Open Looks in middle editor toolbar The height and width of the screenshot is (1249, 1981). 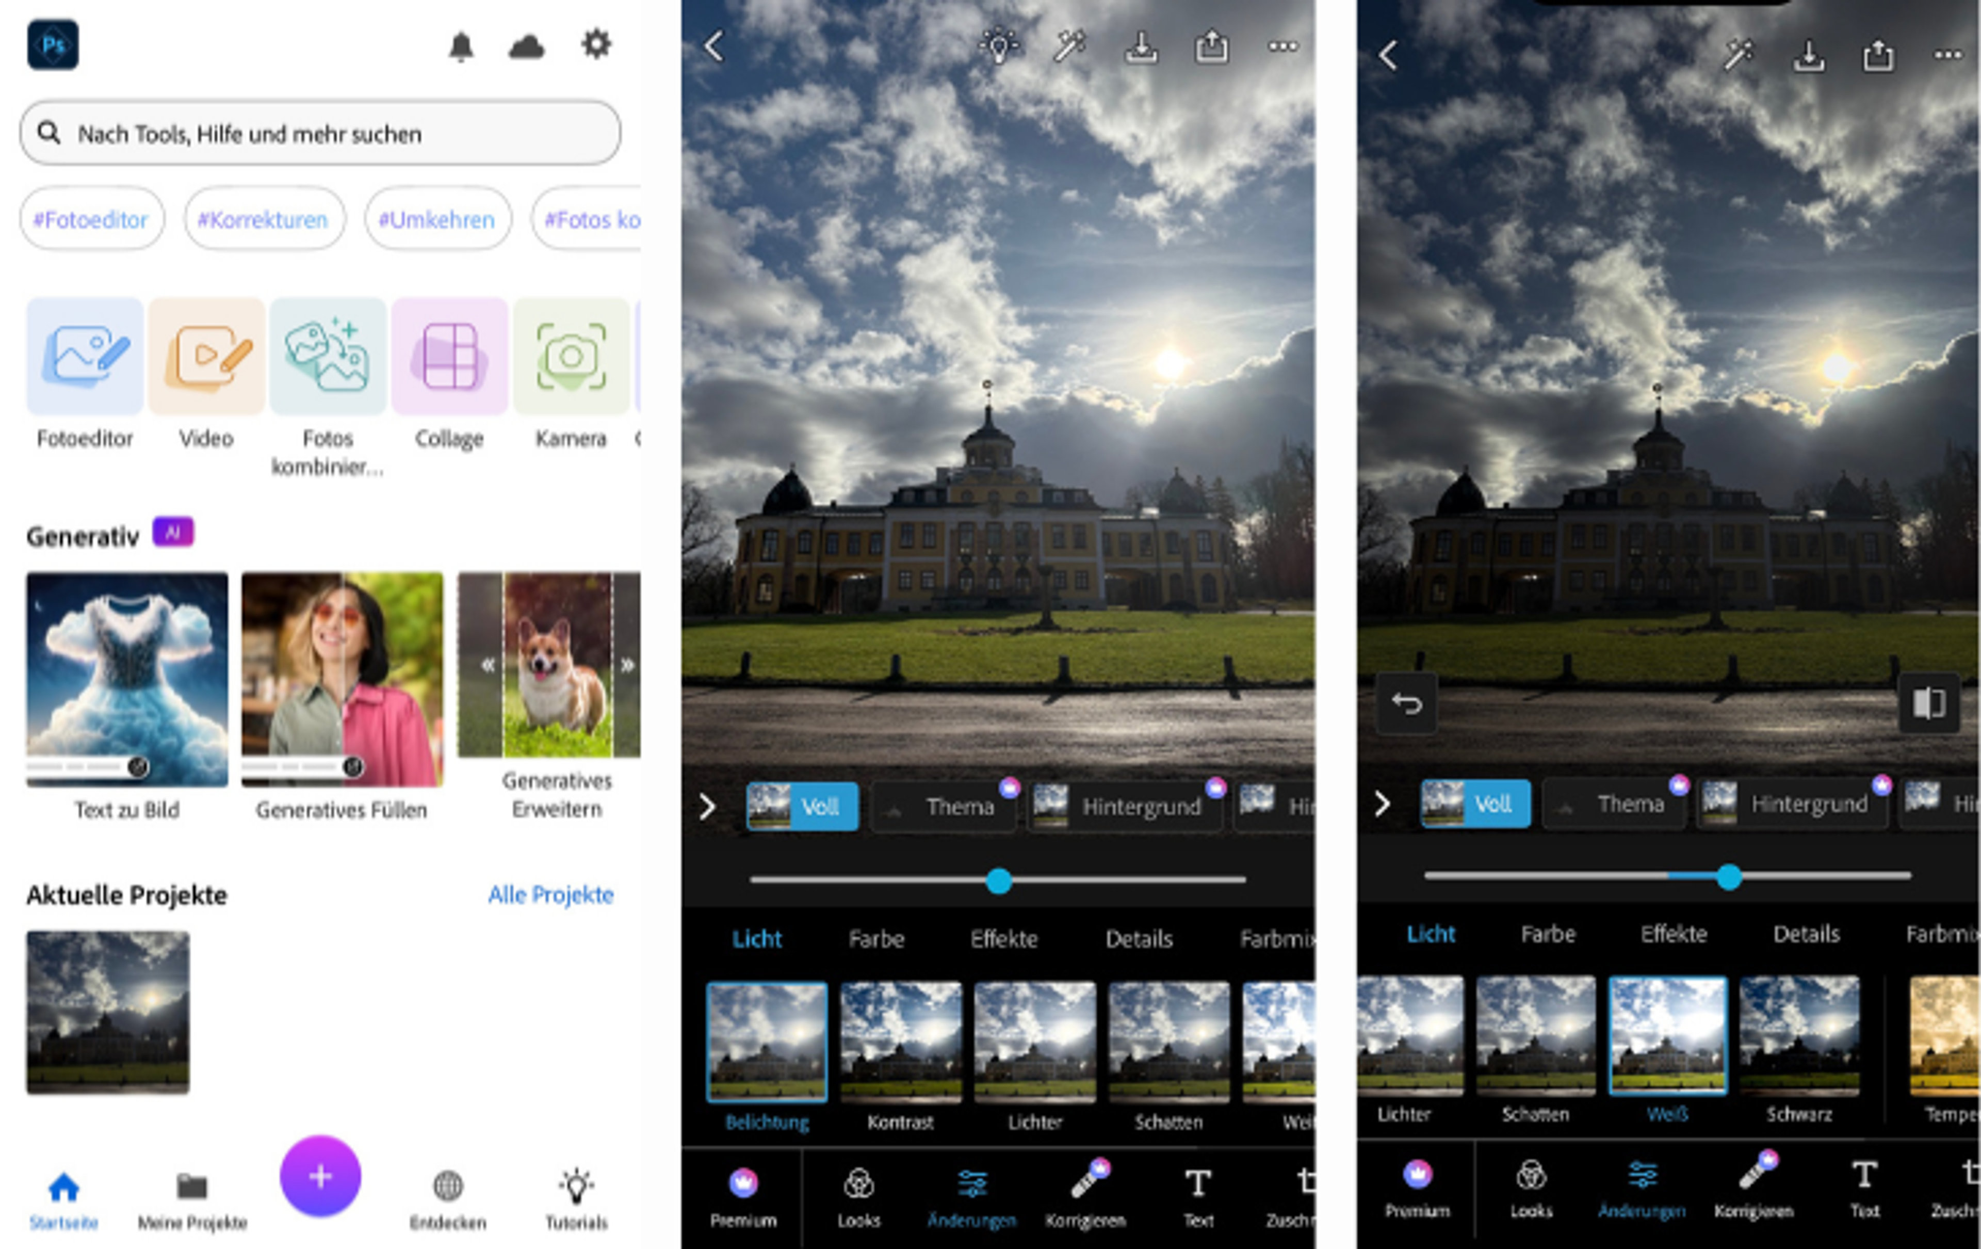(x=859, y=1198)
